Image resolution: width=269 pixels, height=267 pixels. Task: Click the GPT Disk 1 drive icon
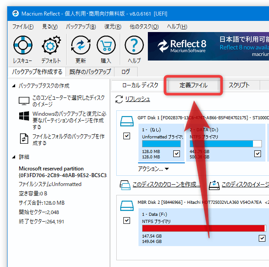tap(127, 121)
